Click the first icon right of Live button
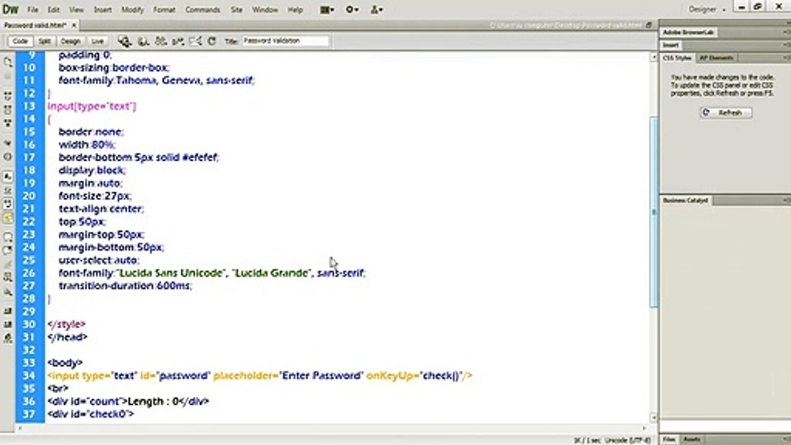791x445 pixels. (x=125, y=41)
